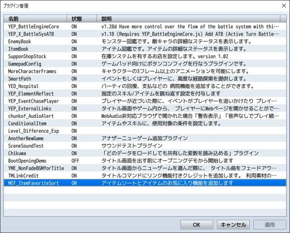
Task: Select the chunkof_AudioAlert plugin row
Action: coord(145,116)
